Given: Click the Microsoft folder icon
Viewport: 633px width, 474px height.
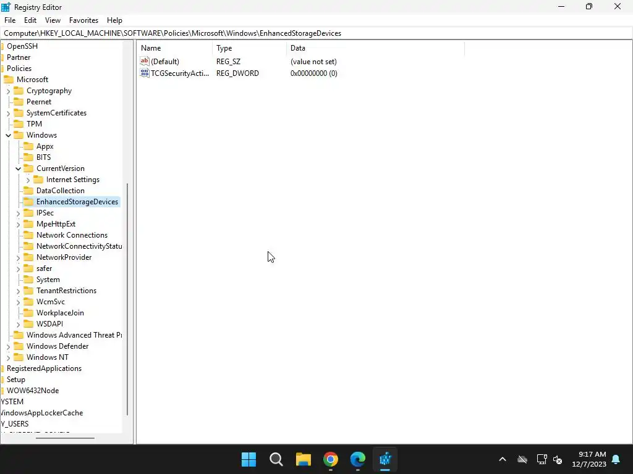Looking at the screenshot, I should 9,80.
